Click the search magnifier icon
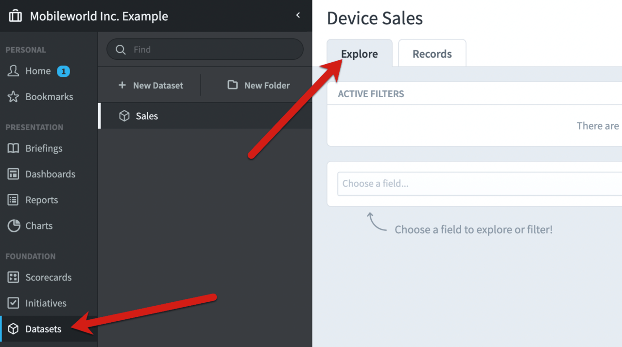The width and height of the screenshot is (622, 347). point(120,50)
